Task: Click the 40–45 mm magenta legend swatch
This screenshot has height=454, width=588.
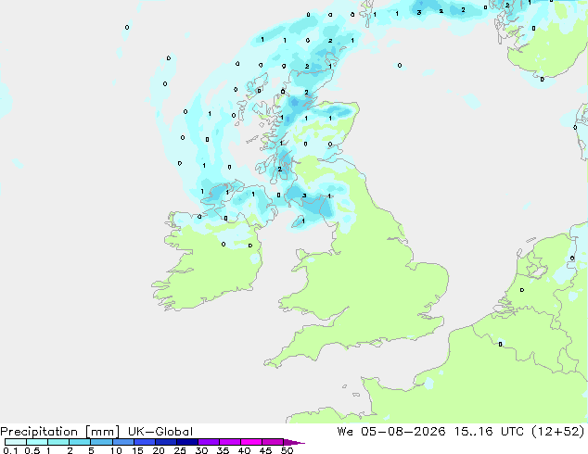Action: [x=251, y=442]
